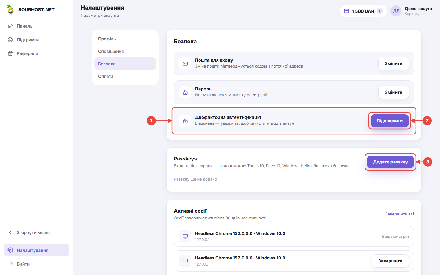Click the Passkey ще не додано text

[196, 179]
